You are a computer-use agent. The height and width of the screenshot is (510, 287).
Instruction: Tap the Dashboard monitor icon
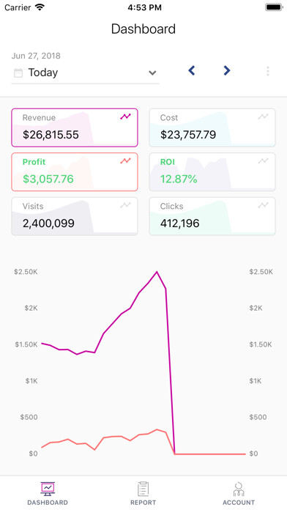48,489
